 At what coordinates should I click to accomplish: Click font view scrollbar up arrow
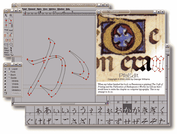168,55
